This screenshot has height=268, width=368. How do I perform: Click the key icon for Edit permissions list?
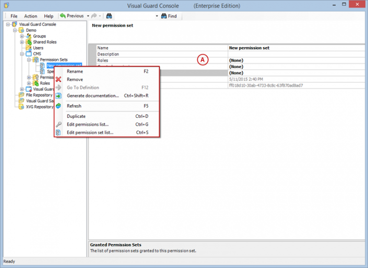point(58,124)
